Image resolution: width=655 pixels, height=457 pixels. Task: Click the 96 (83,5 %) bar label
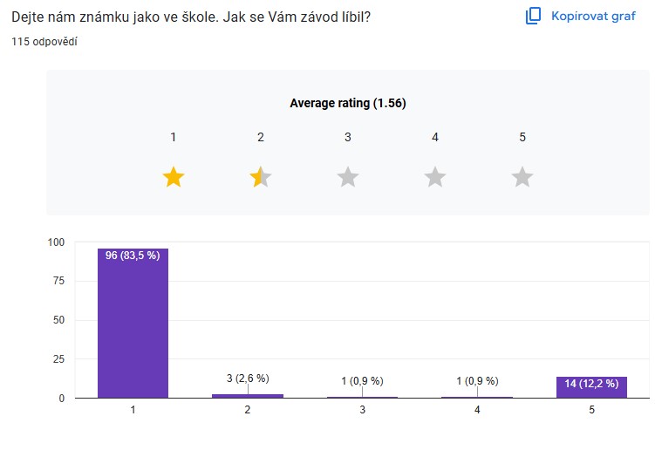[133, 256]
